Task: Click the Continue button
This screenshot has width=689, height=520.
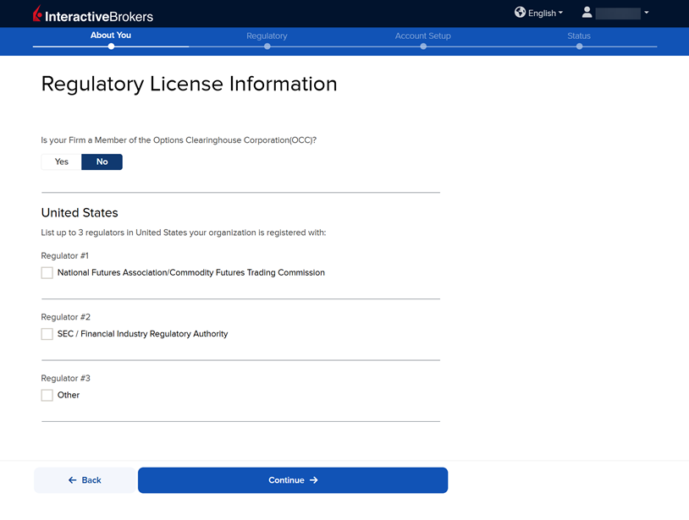Action: pos(293,480)
